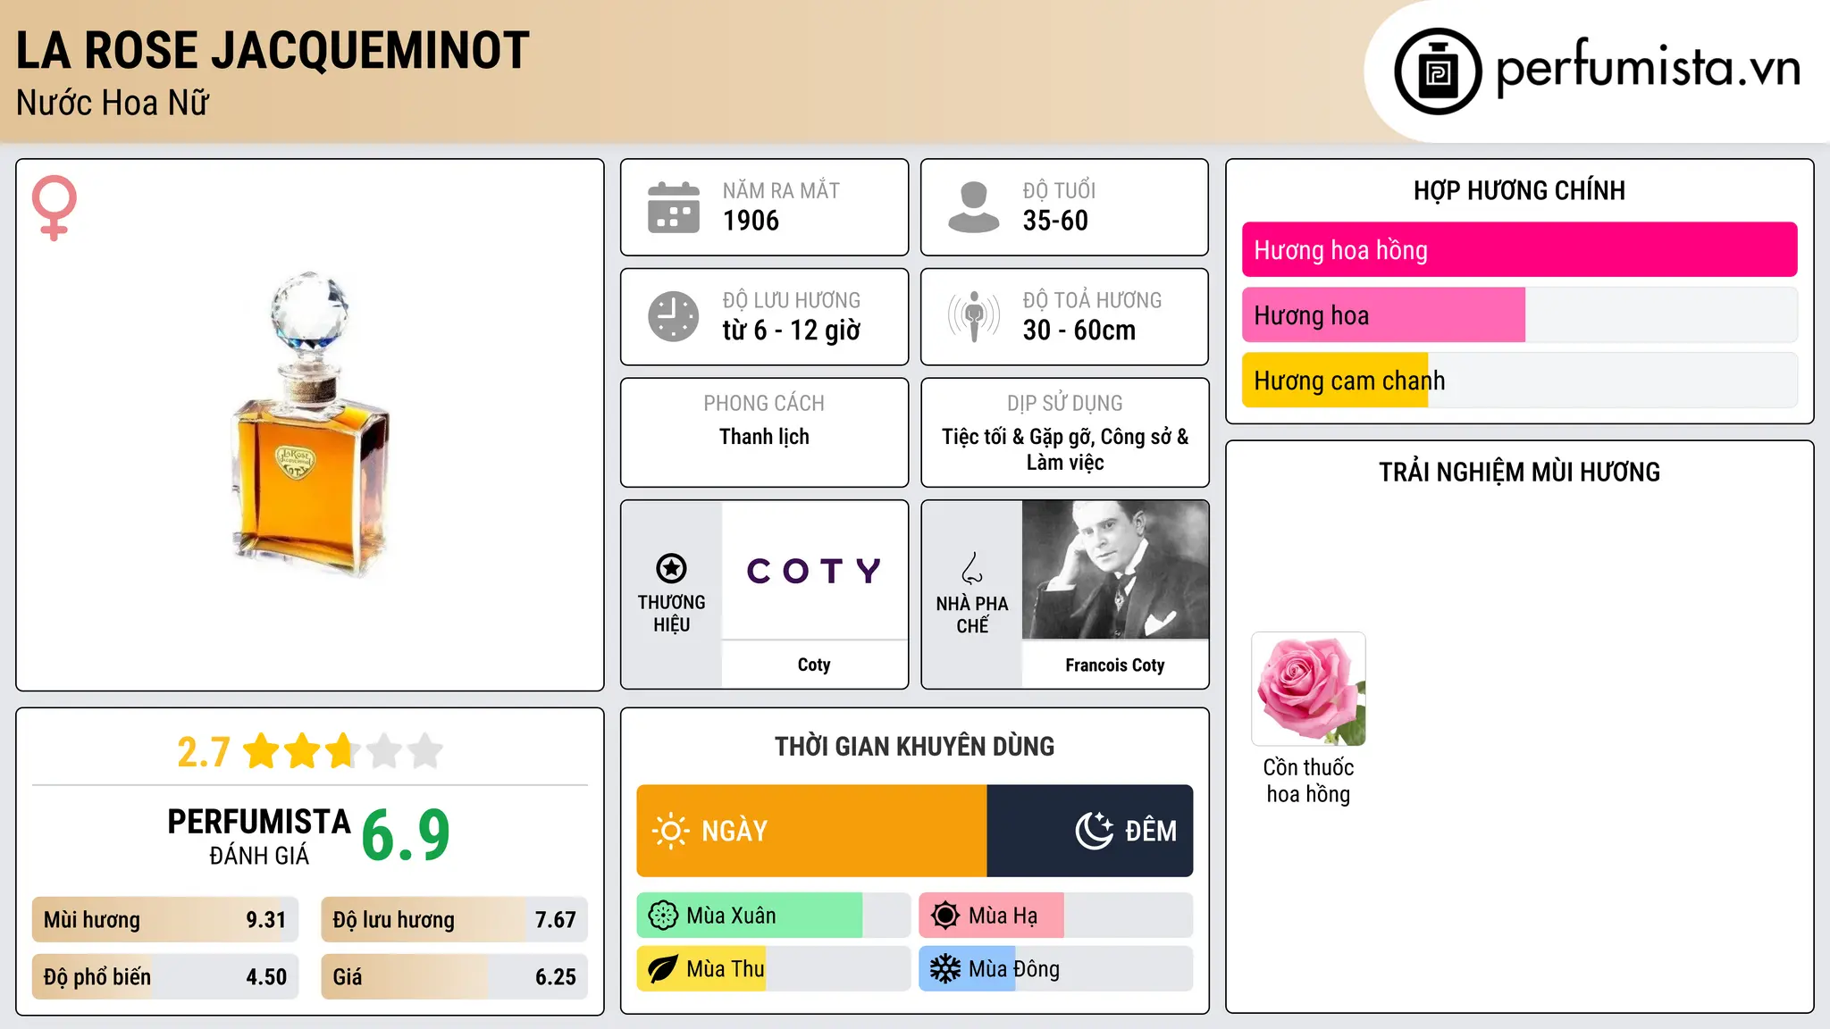Click the Francois Coty perfumer name
This screenshot has width=1830, height=1029.
point(1115,665)
